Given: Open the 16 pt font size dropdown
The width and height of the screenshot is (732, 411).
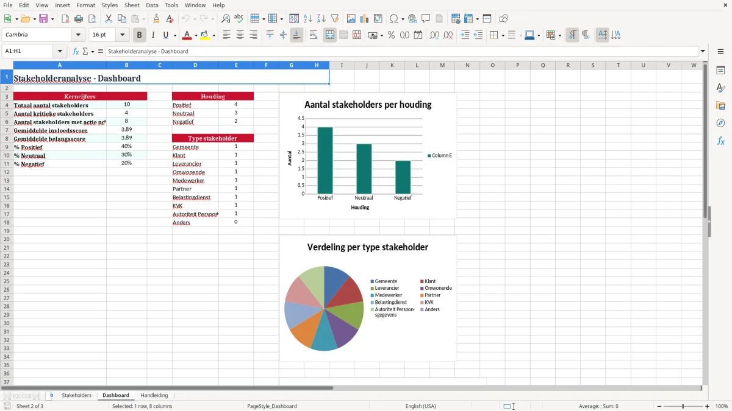Looking at the screenshot, I should [123, 35].
